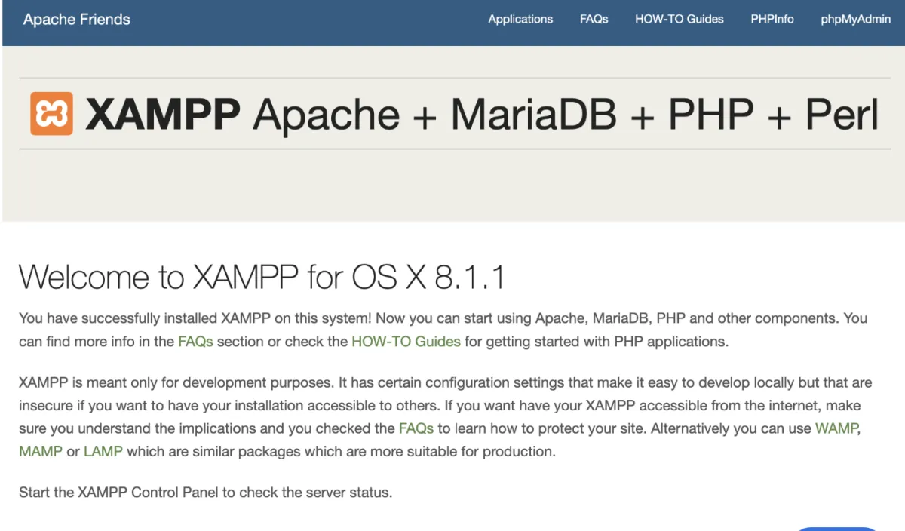This screenshot has height=531, width=905.
Task: Open PHPInfo from the navigation bar
Action: tap(772, 20)
